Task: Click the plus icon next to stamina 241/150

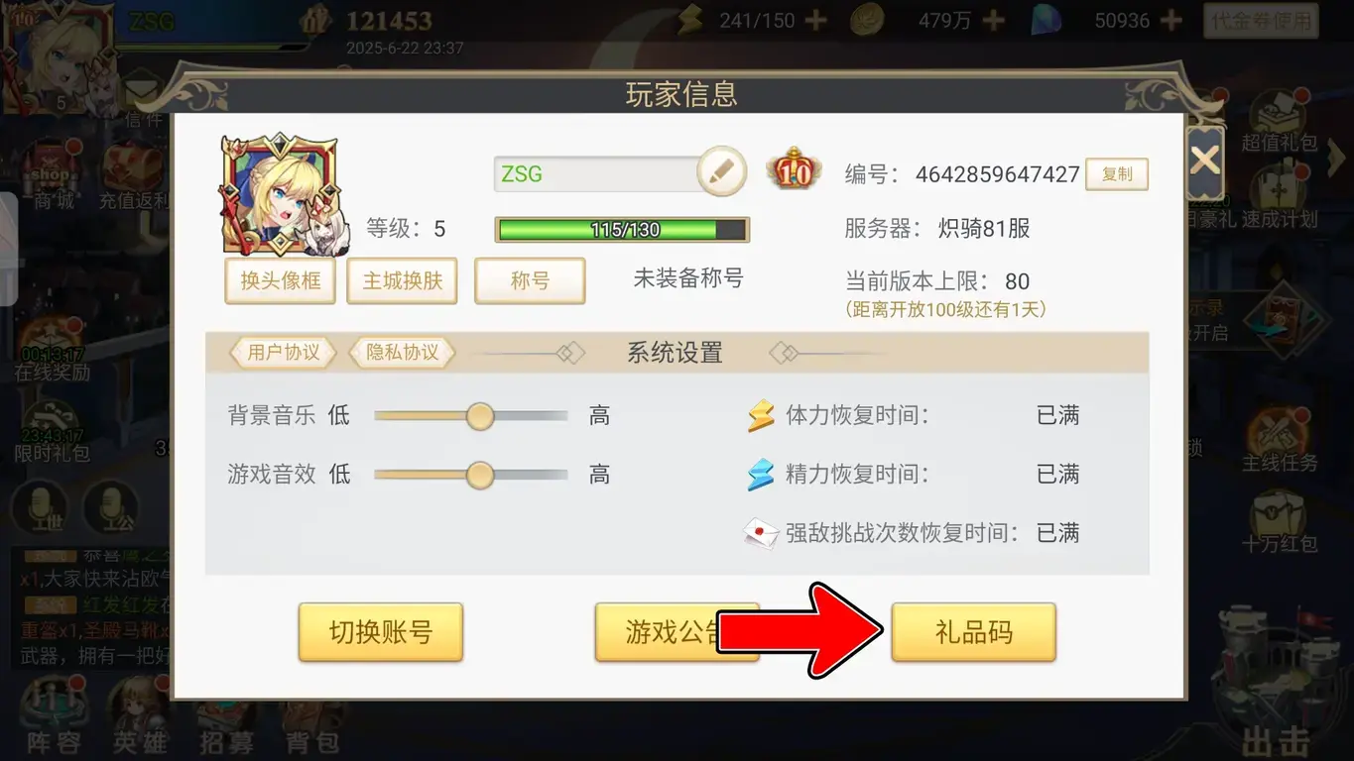Action: (x=814, y=20)
